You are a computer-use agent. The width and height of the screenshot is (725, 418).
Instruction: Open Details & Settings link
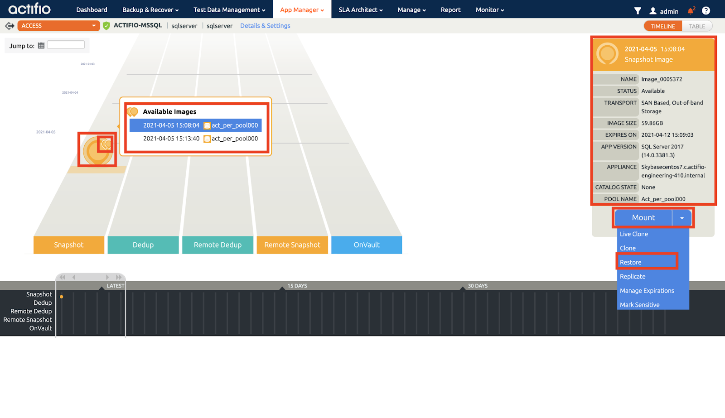click(x=265, y=26)
